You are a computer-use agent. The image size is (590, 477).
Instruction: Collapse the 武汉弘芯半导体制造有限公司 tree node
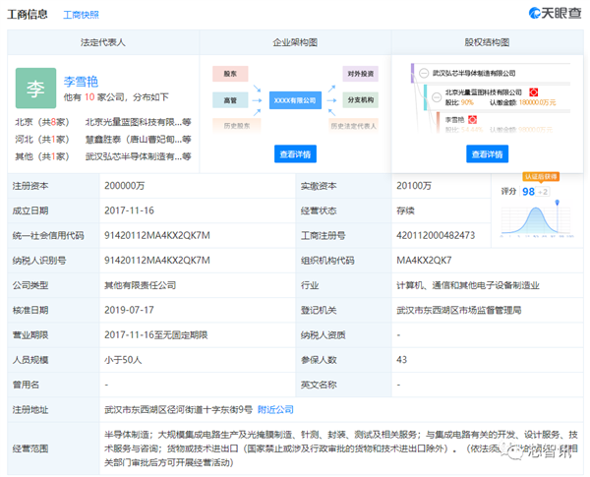click(424, 73)
